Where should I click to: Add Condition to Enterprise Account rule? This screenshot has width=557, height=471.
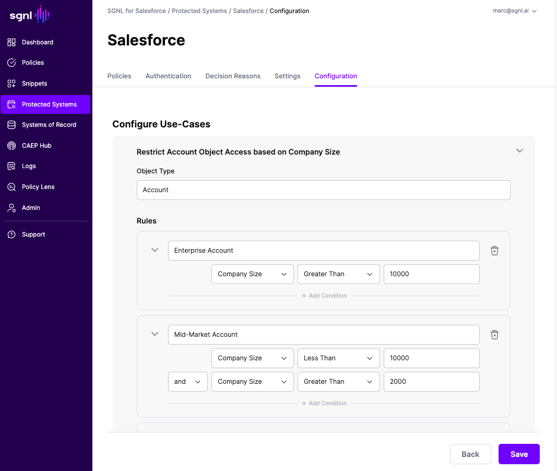[324, 296]
